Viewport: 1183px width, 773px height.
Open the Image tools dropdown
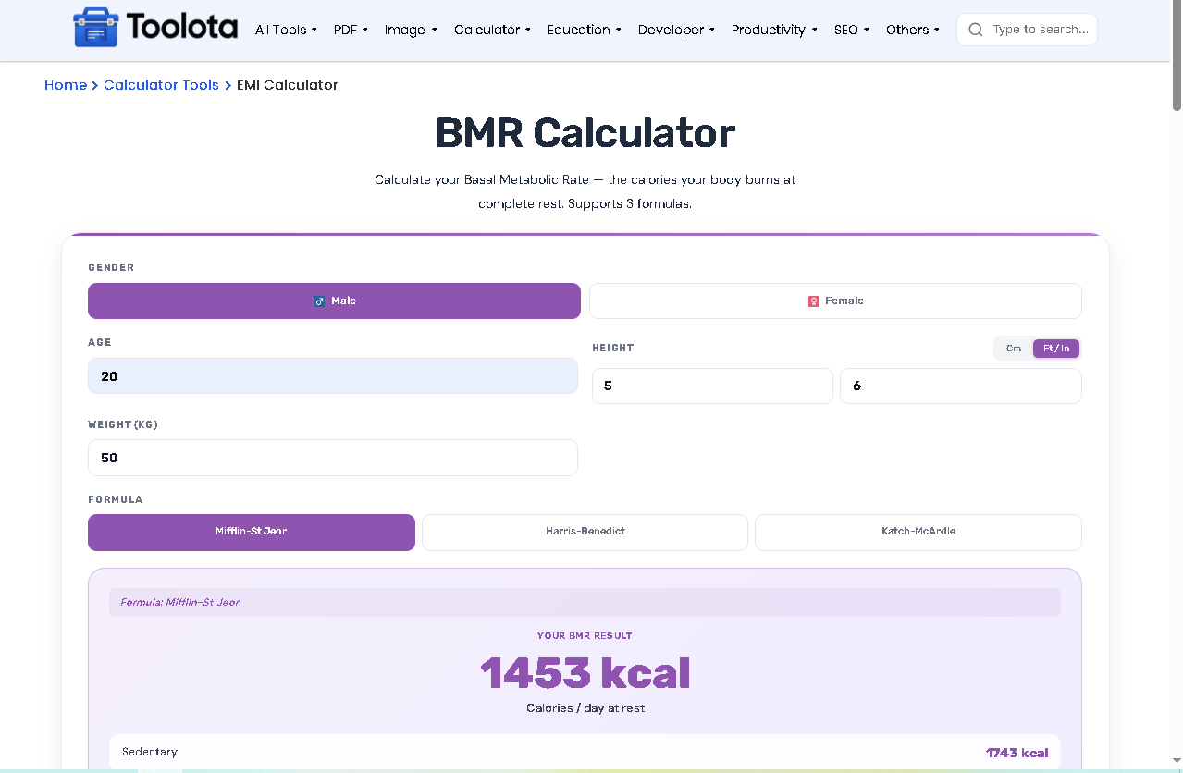411,30
